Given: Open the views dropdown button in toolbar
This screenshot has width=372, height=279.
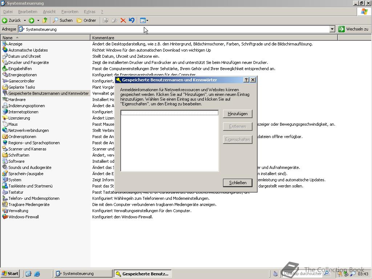Looking at the screenshot, I should tap(144, 20).
